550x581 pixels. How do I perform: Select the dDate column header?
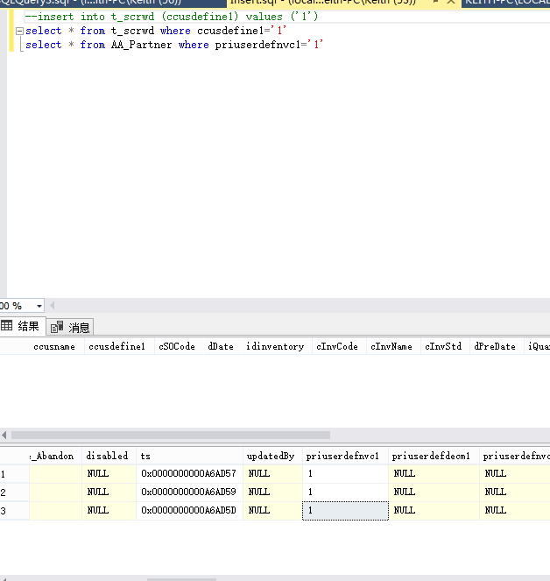coord(221,346)
